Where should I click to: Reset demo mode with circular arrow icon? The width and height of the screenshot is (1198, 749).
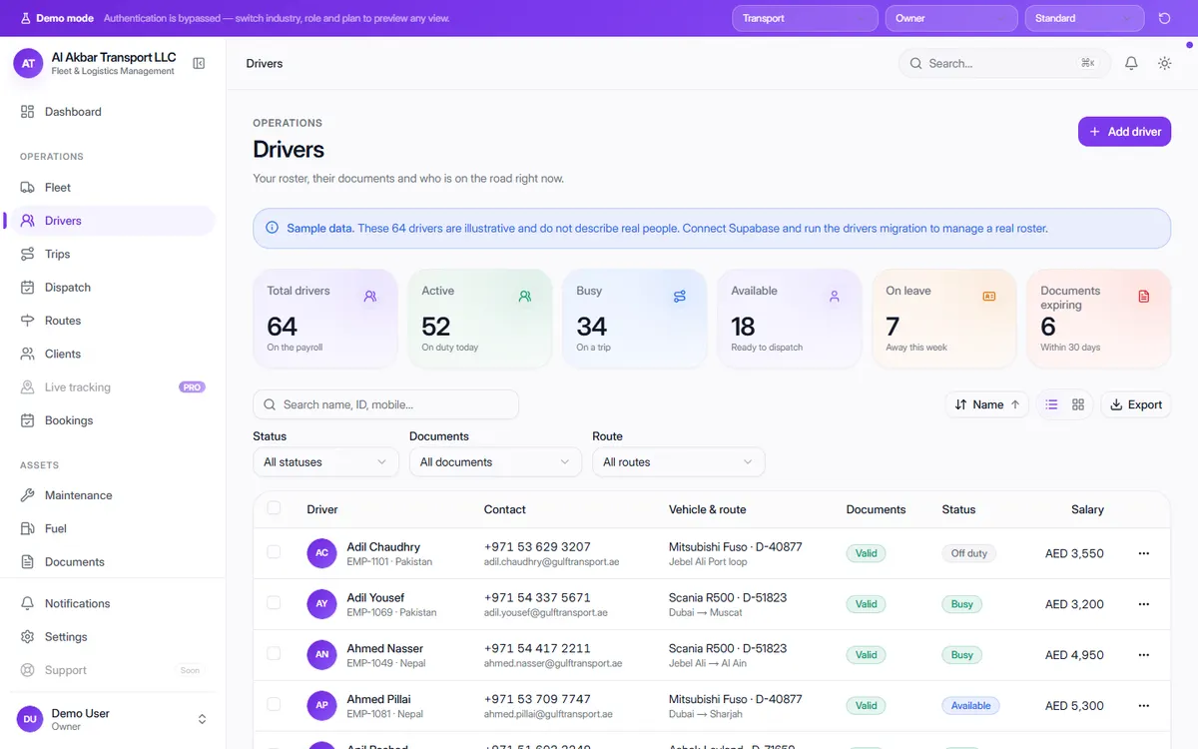[1164, 18]
